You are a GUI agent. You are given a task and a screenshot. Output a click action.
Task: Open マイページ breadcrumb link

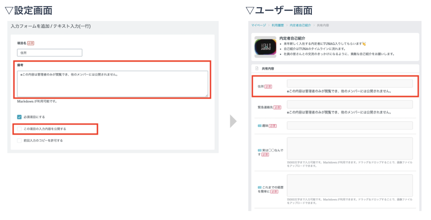click(x=258, y=25)
